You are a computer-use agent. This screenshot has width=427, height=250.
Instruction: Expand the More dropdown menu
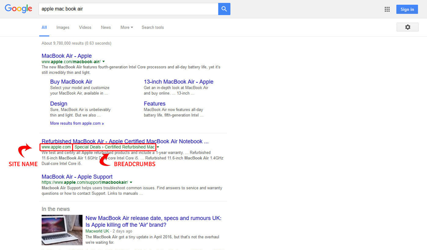[126, 28]
